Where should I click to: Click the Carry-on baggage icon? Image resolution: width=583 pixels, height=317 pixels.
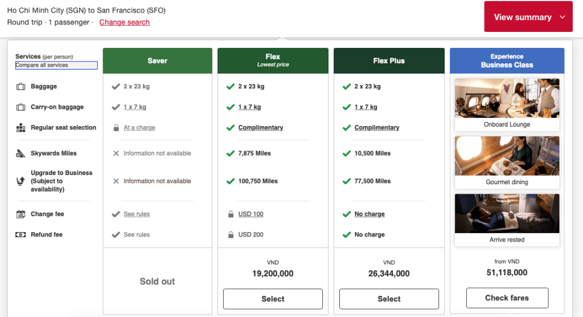21,107
